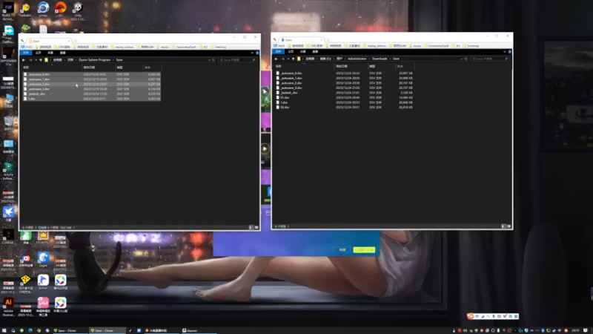Open the File tab in the right window ribbon
Viewport: 593px width, 334px height.
[x=279, y=51]
